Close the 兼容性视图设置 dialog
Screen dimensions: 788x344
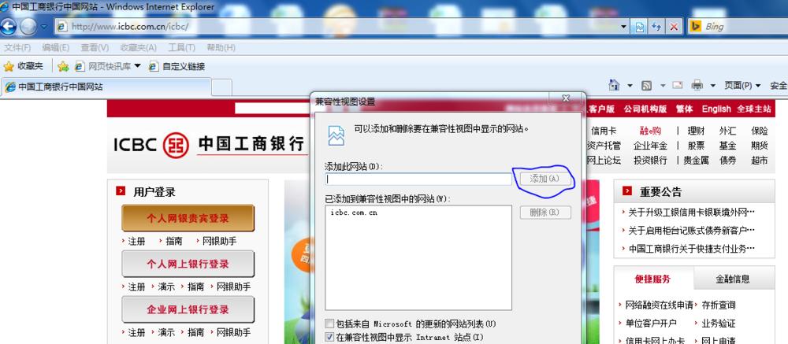coord(566,98)
